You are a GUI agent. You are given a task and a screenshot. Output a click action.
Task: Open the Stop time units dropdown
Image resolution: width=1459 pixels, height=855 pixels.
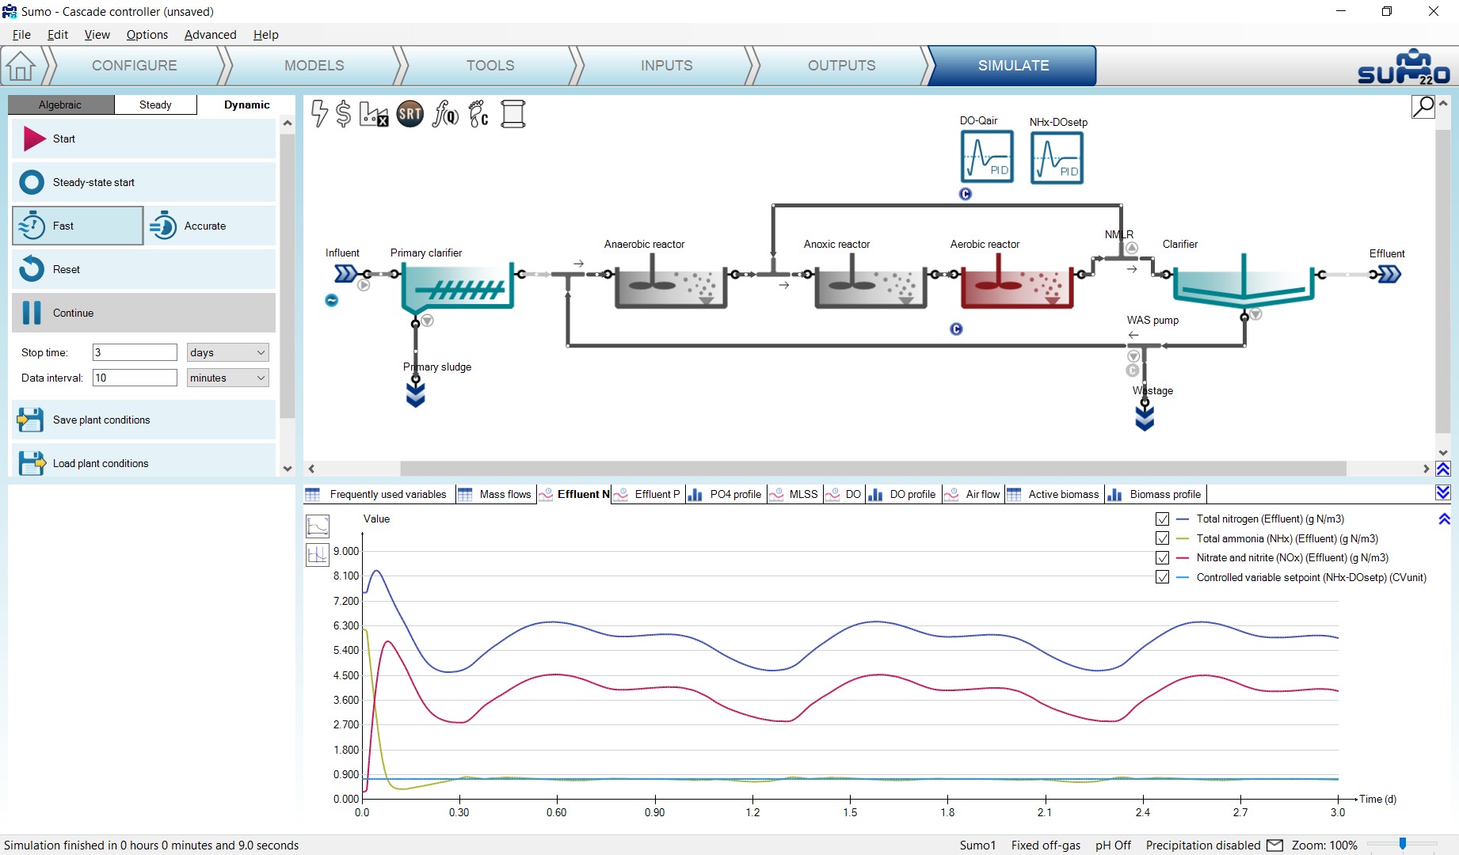227,352
